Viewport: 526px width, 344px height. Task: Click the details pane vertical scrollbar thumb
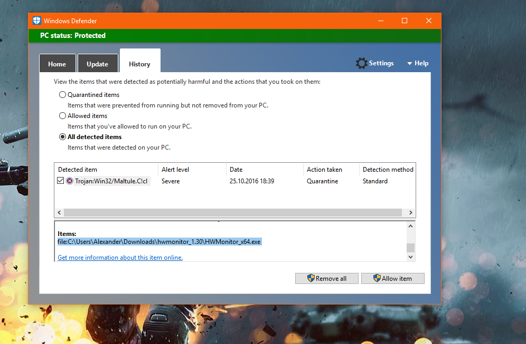[x=410, y=248]
